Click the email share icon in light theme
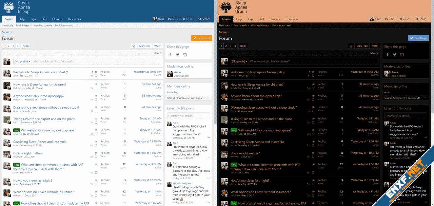 coord(184,55)
